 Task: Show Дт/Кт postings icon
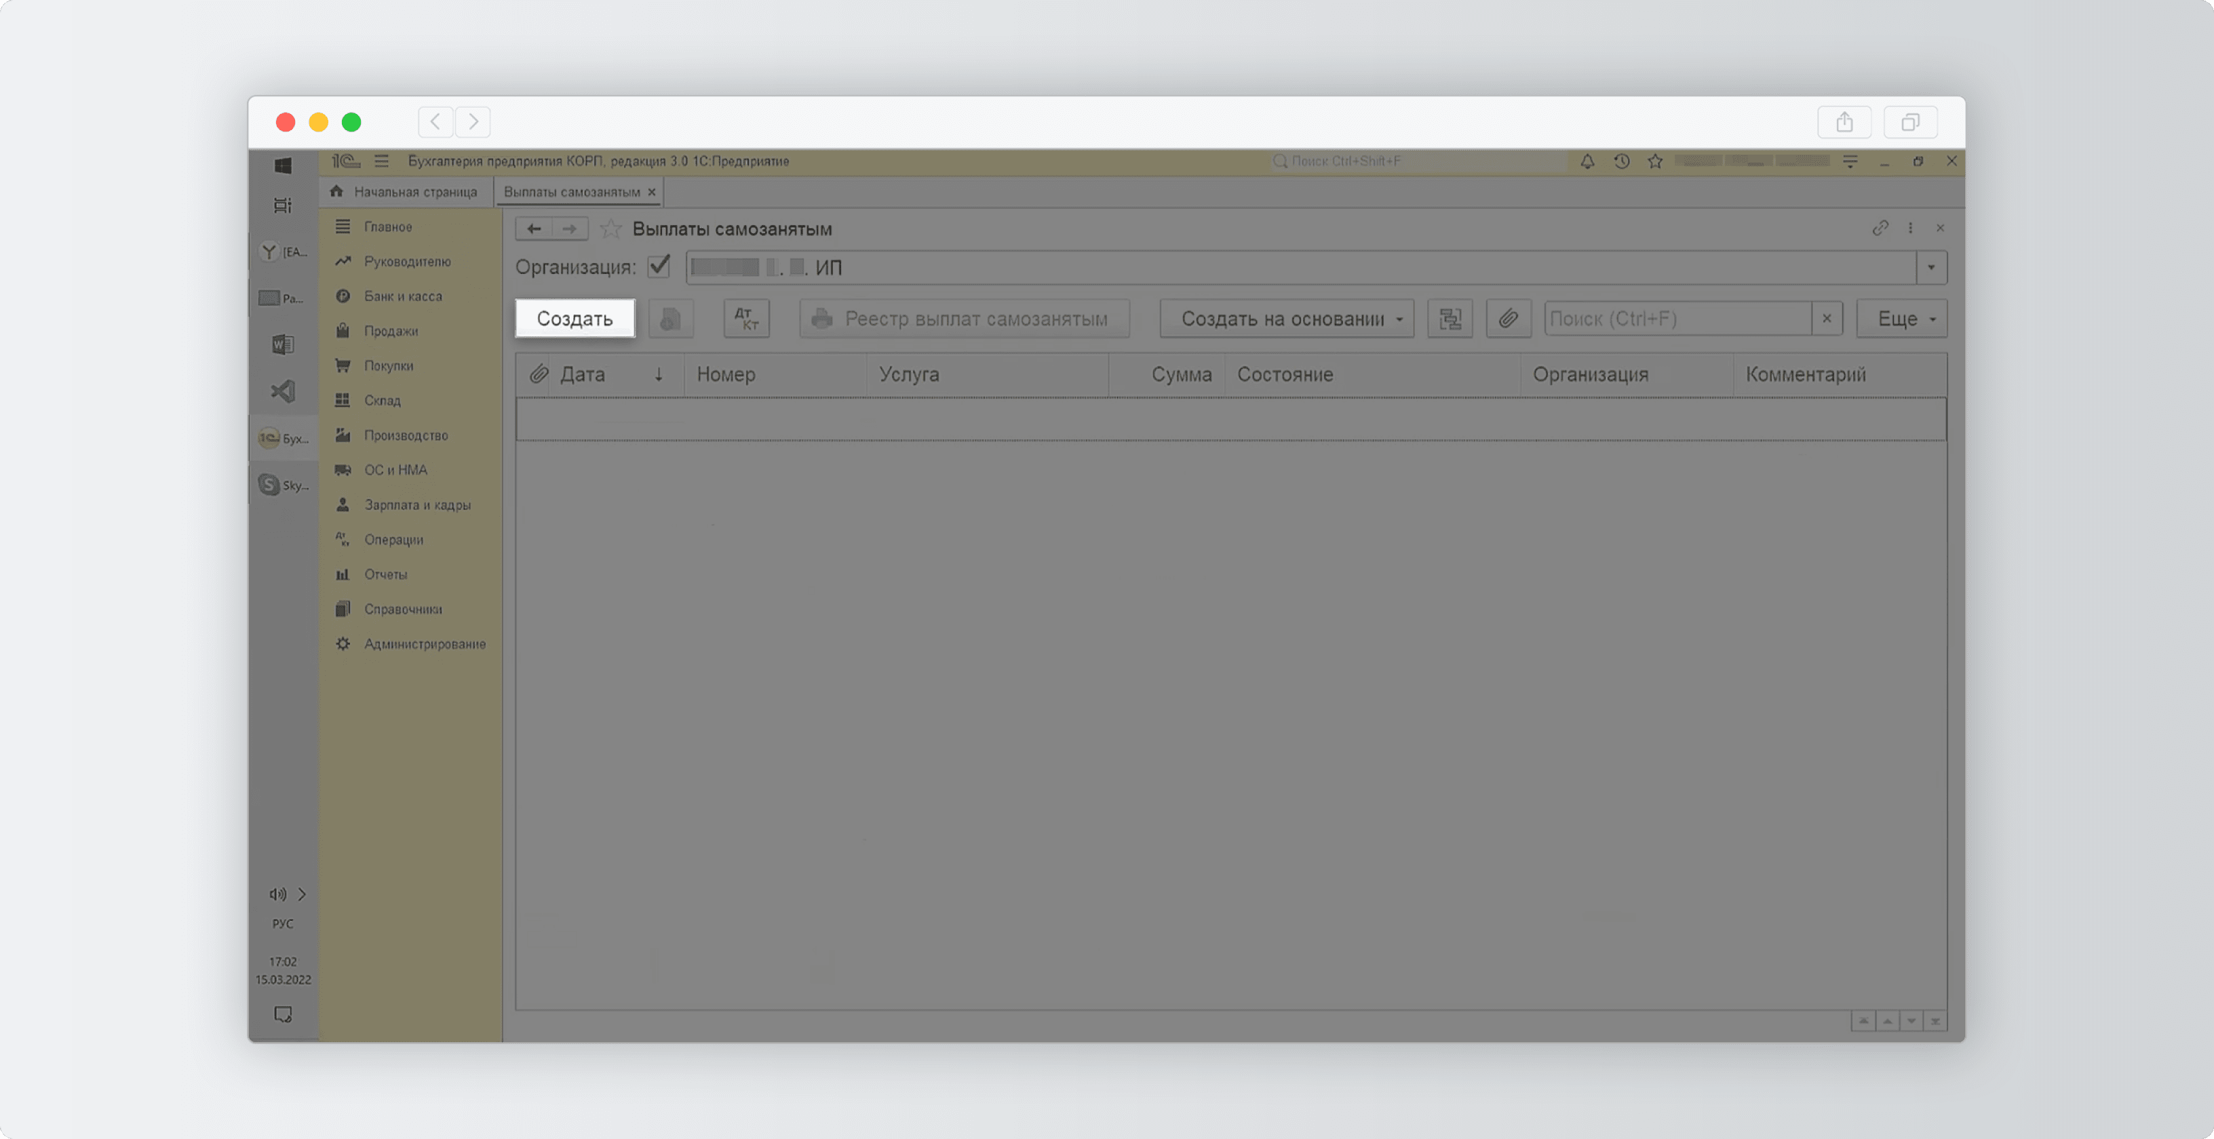coord(746,319)
